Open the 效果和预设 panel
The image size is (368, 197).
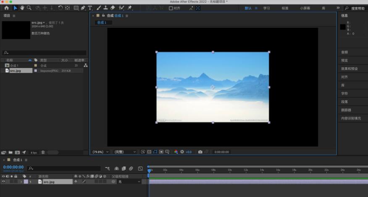350,68
